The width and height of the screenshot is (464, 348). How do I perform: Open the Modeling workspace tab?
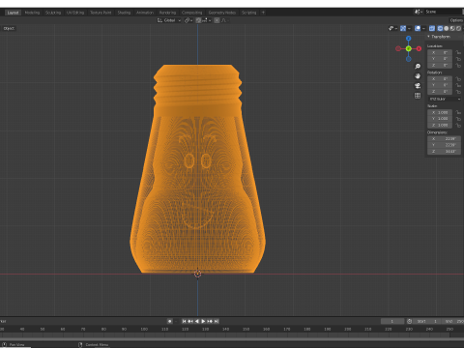pyautogui.click(x=32, y=13)
